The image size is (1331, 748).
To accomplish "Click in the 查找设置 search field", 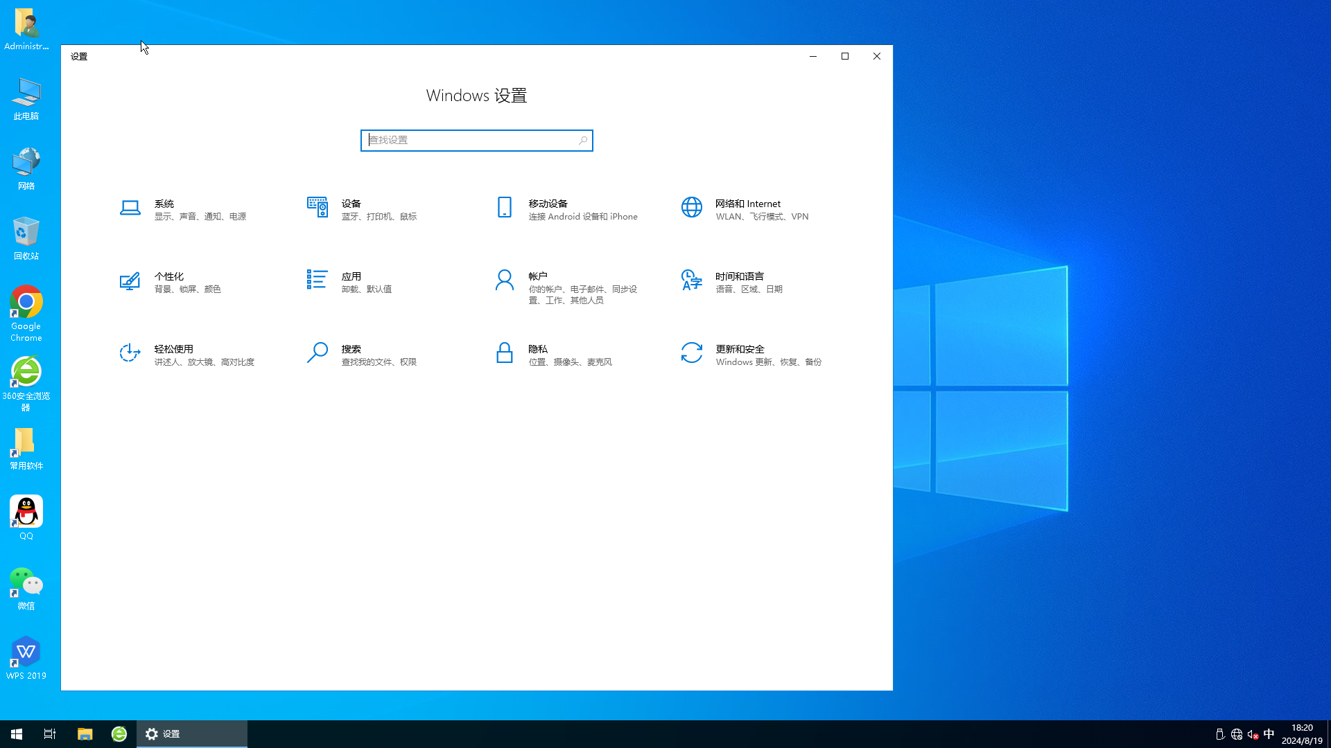I will [x=476, y=140].
